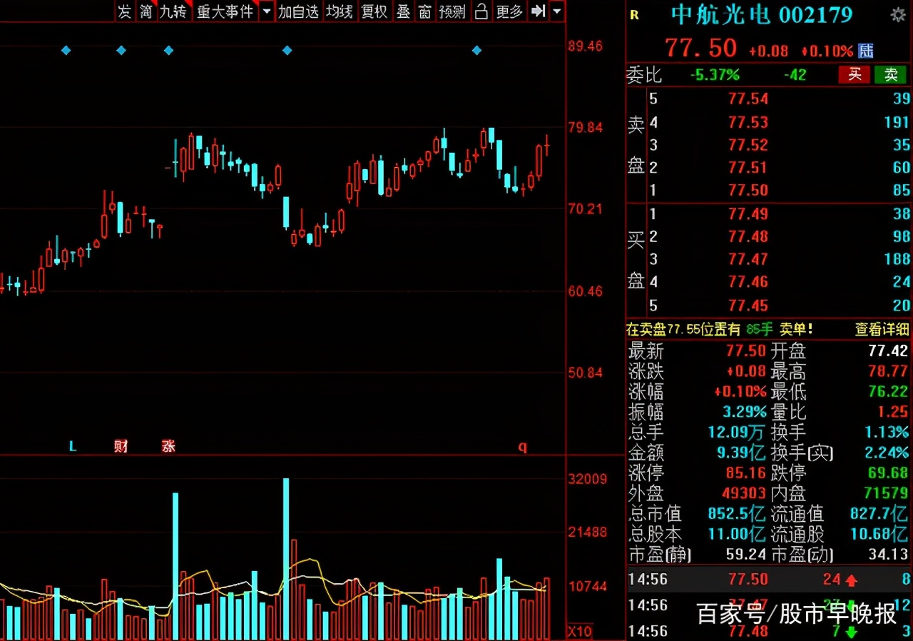Select the buy-1 price 77.49
913x641 pixels.
748,214
